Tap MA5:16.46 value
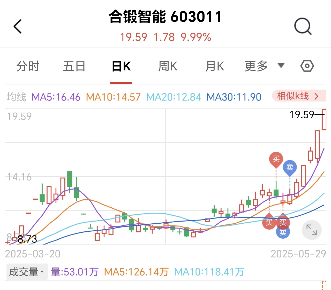Screen dimensions: 331x290 tap(56, 97)
